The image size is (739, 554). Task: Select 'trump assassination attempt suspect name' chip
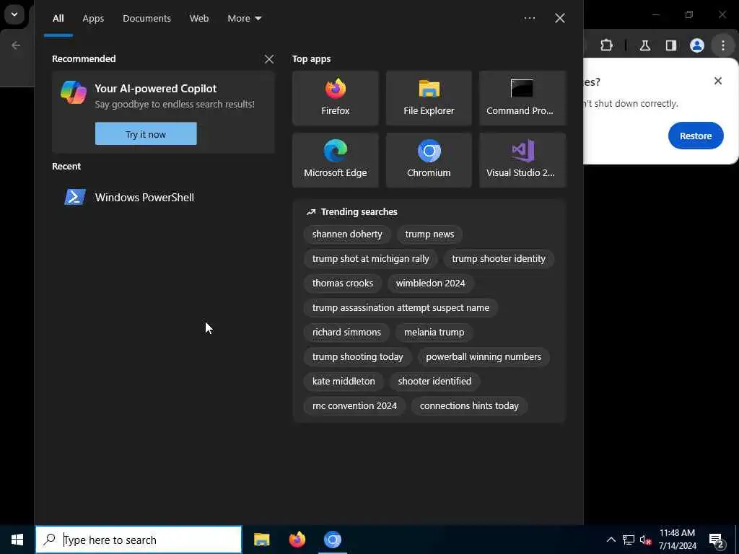pos(401,307)
